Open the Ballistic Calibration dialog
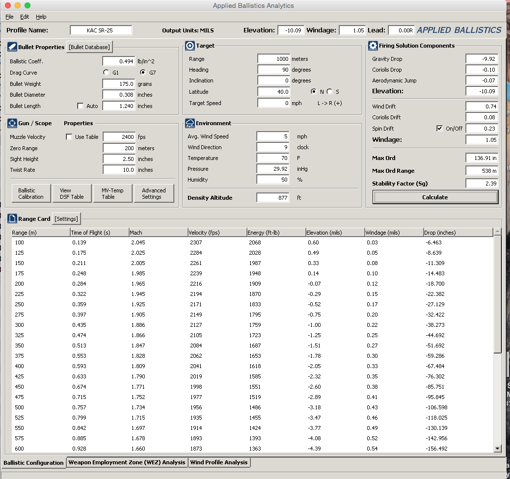Viewport: 510px width, 479px height. (x=31, y=193)
